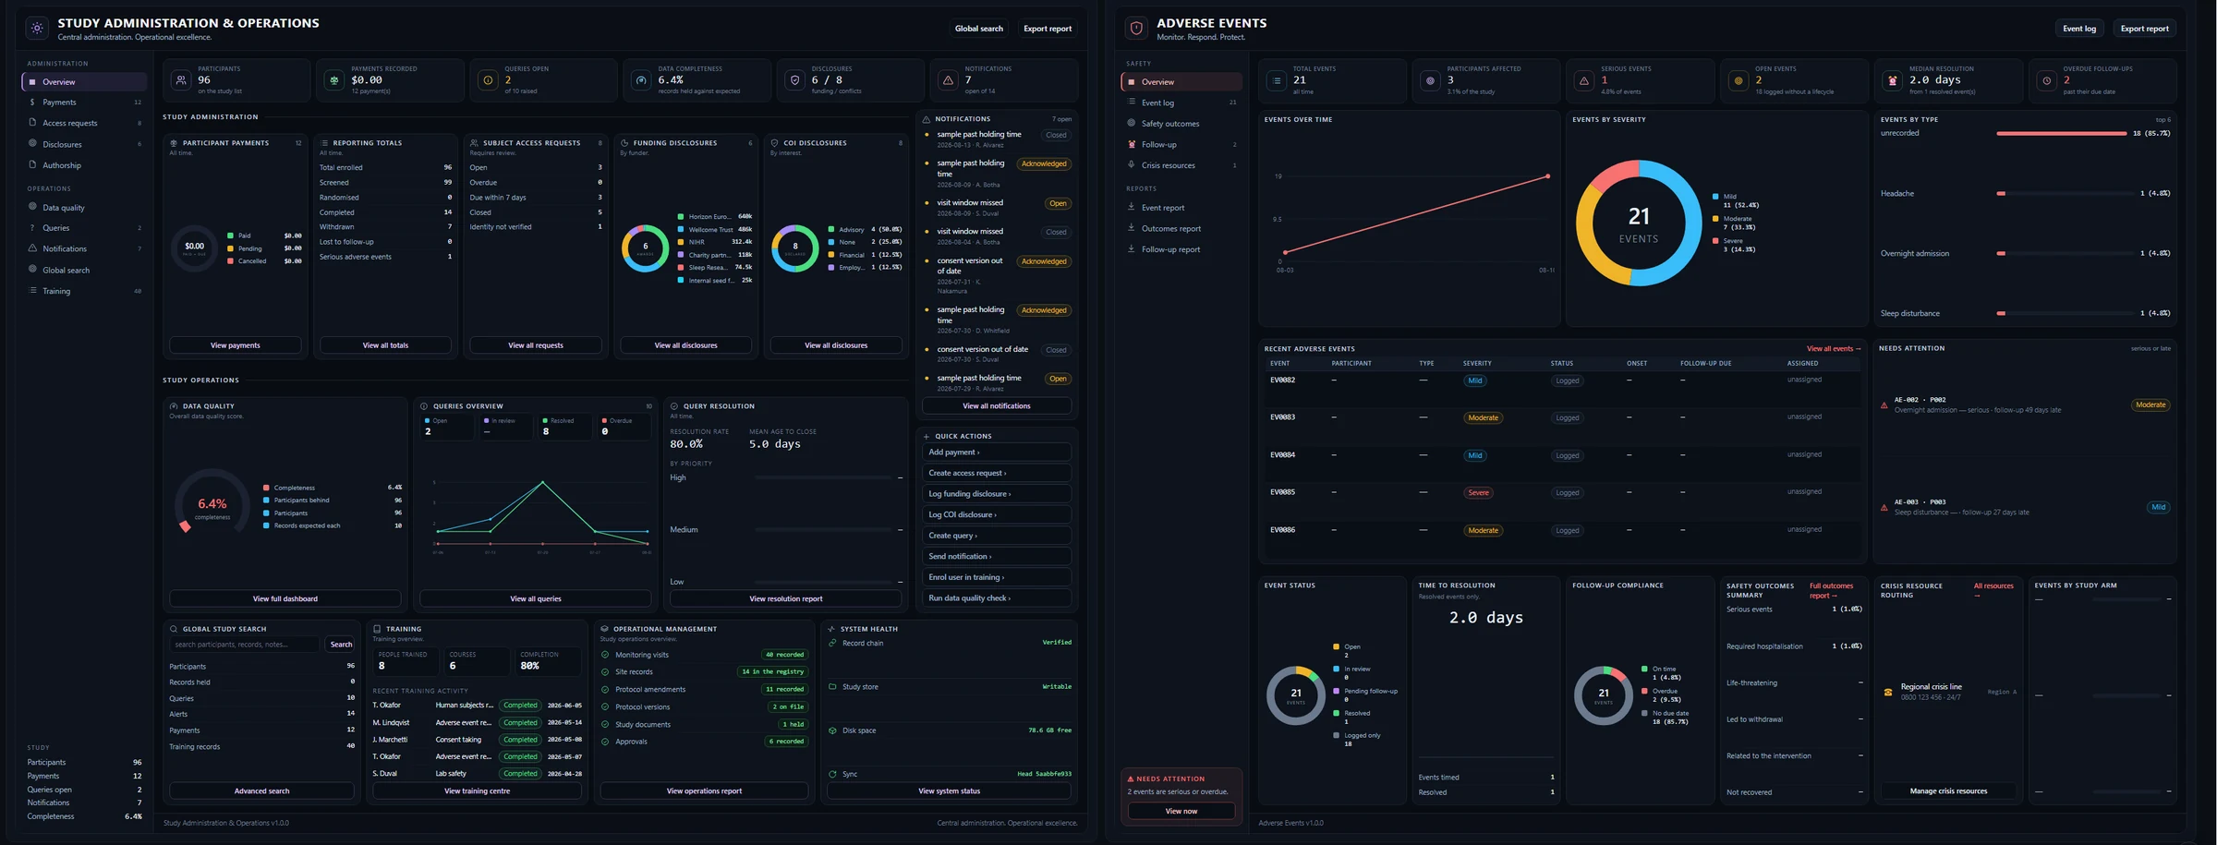The width and height of the screenshot is (2217, 845).
Task: Click the Disclosures card shield icon
Action: pos(794,80)
